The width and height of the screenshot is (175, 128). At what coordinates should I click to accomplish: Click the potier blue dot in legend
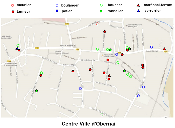point(57,11)
